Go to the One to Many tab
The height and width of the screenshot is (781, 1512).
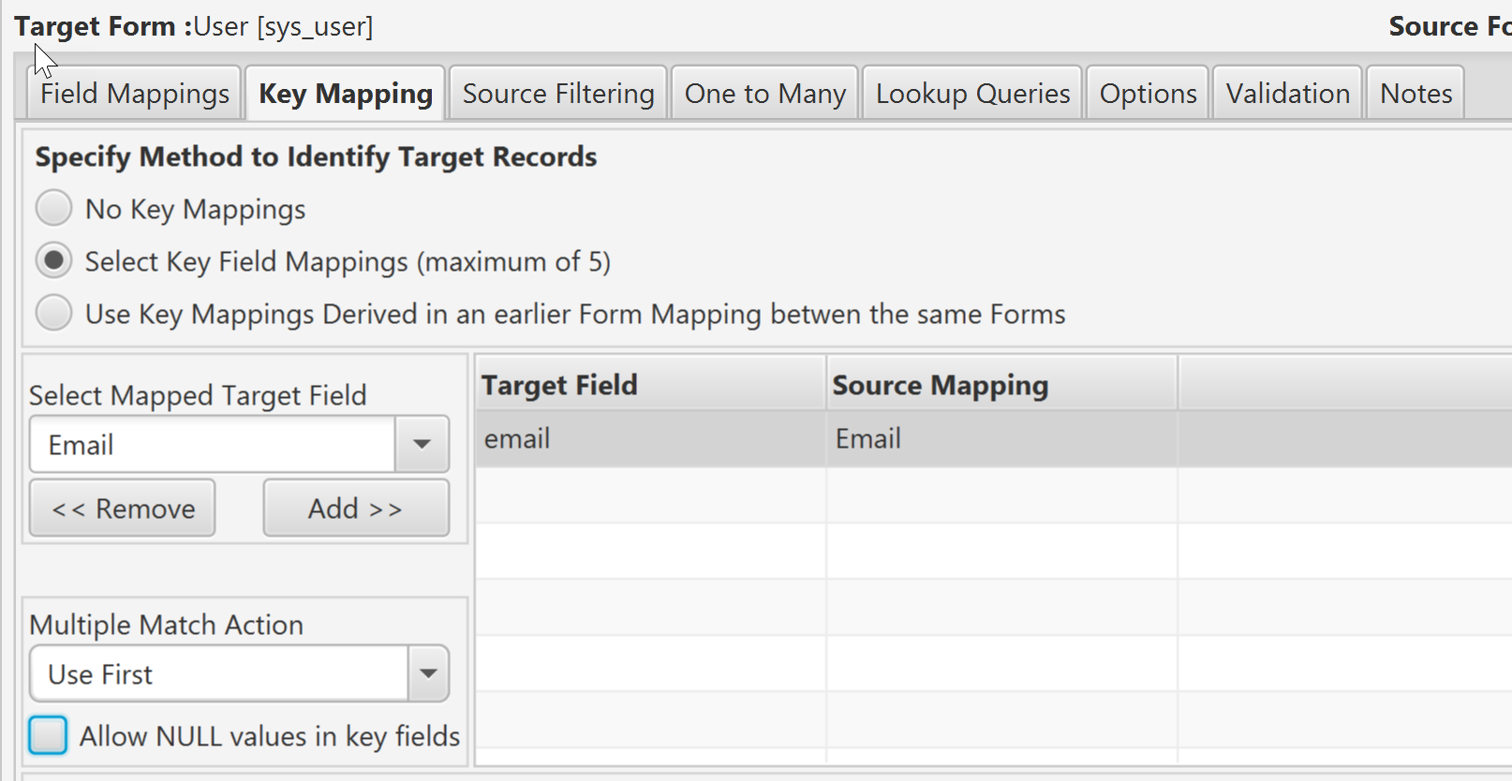[764, 94]
